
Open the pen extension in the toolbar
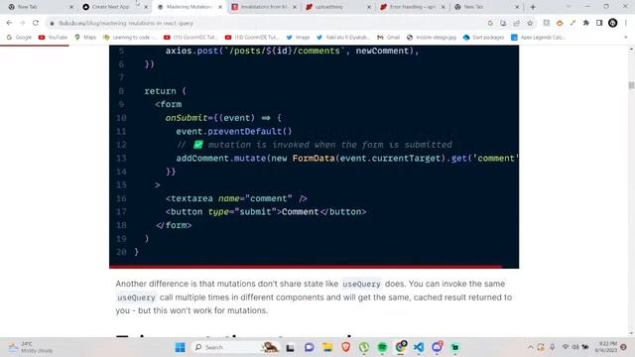(572, 23)
